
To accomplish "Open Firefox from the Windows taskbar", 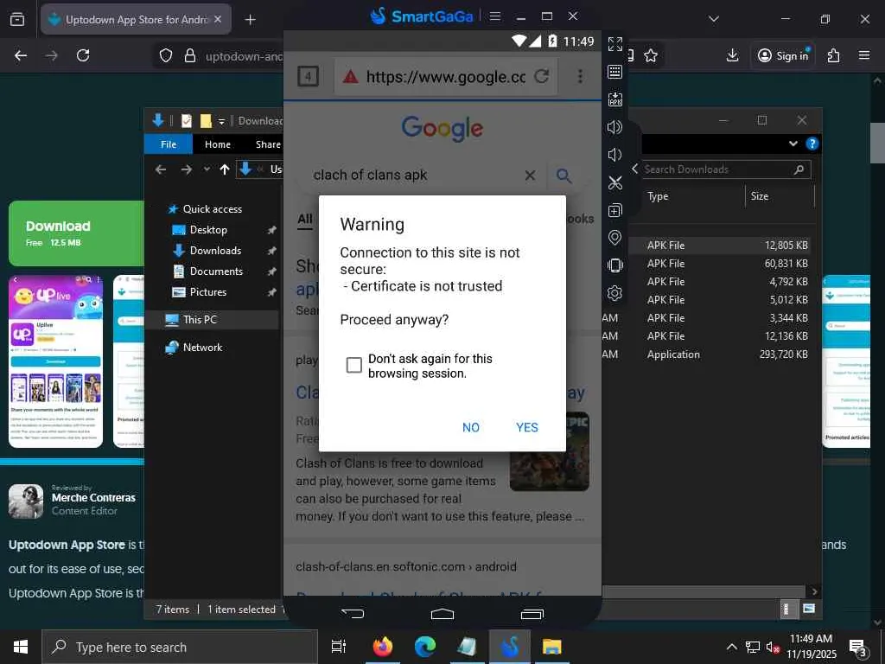I will tap(383, 647).
